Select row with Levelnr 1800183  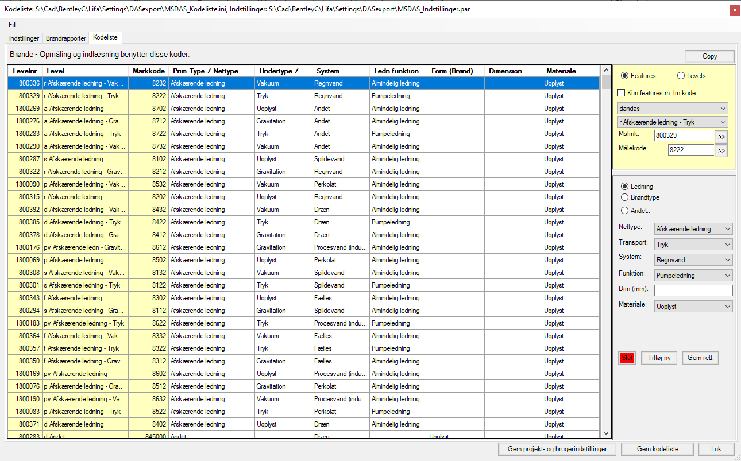click(303, 323)
